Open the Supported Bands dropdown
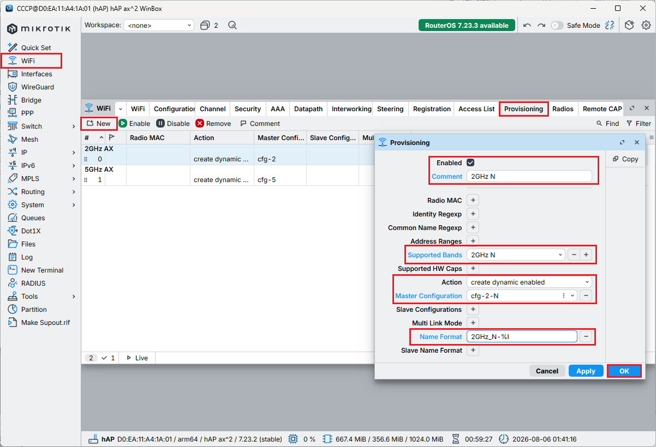656x447 pixels. tap(516, 255)
